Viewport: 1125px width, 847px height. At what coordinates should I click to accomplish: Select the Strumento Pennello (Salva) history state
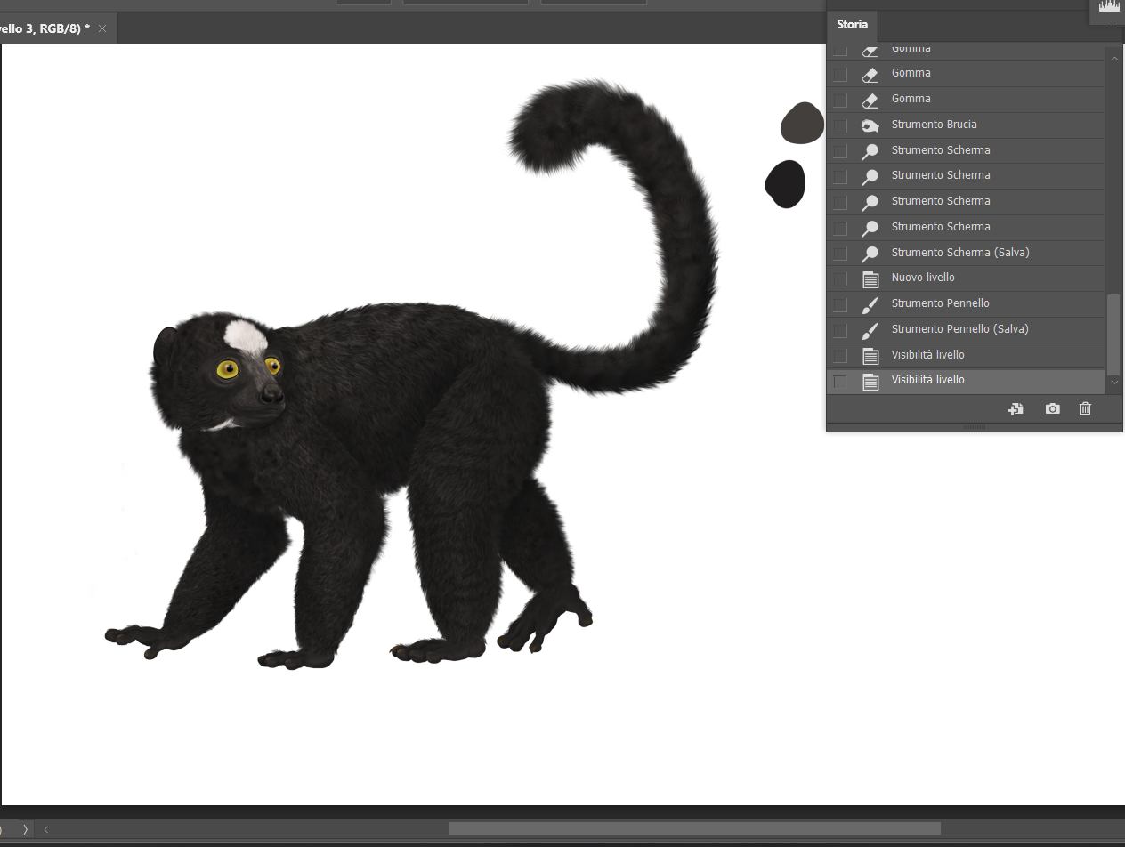coord(966,329)
